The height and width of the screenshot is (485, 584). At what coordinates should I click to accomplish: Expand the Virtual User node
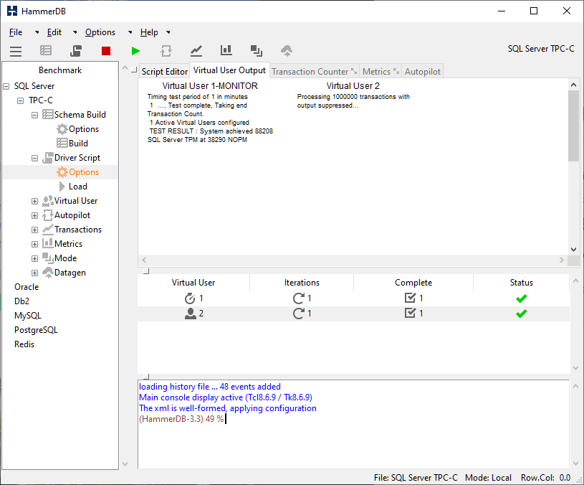pyautogui.click(x=34, y=202)
